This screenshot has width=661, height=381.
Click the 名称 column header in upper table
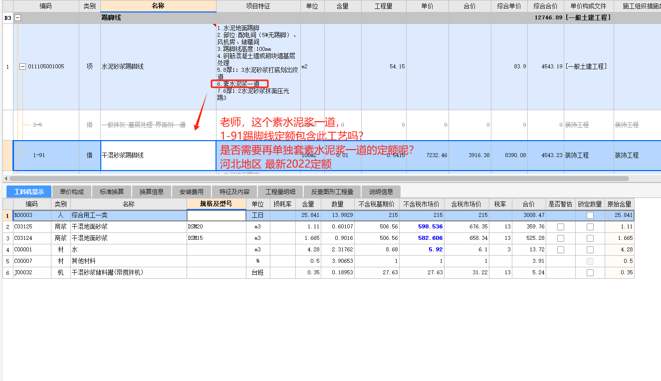(x=158, y=6)
